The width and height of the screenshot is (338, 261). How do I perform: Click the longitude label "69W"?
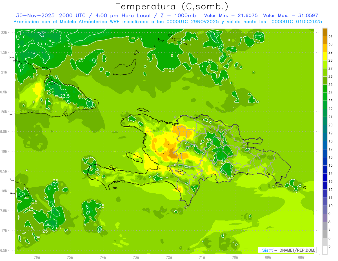268,257
